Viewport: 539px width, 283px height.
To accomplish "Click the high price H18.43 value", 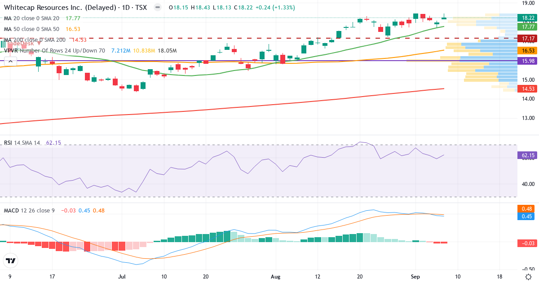I will click(x=200, y=8).
